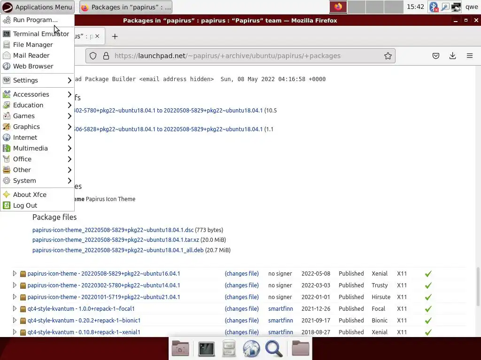The height and width of the screenshot is (360, 481).
Task: Open changes file for ubuntu14.04.1 row
Action: pyautogui.click(x=242, y=285)
